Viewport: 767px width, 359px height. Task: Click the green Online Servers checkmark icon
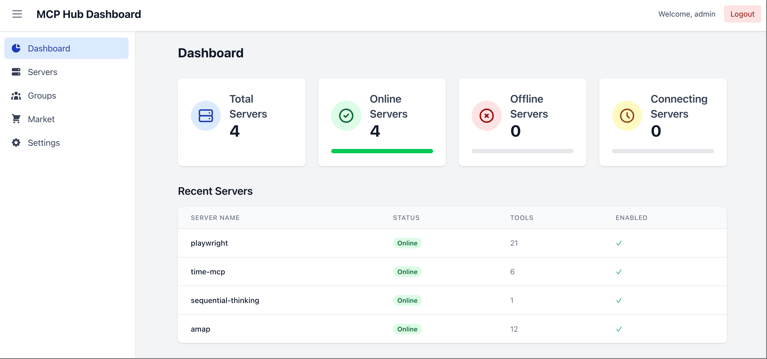[346, 116]
